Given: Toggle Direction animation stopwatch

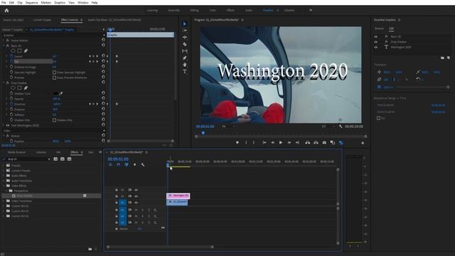Looking at the screenshot, I should [11, 104].
